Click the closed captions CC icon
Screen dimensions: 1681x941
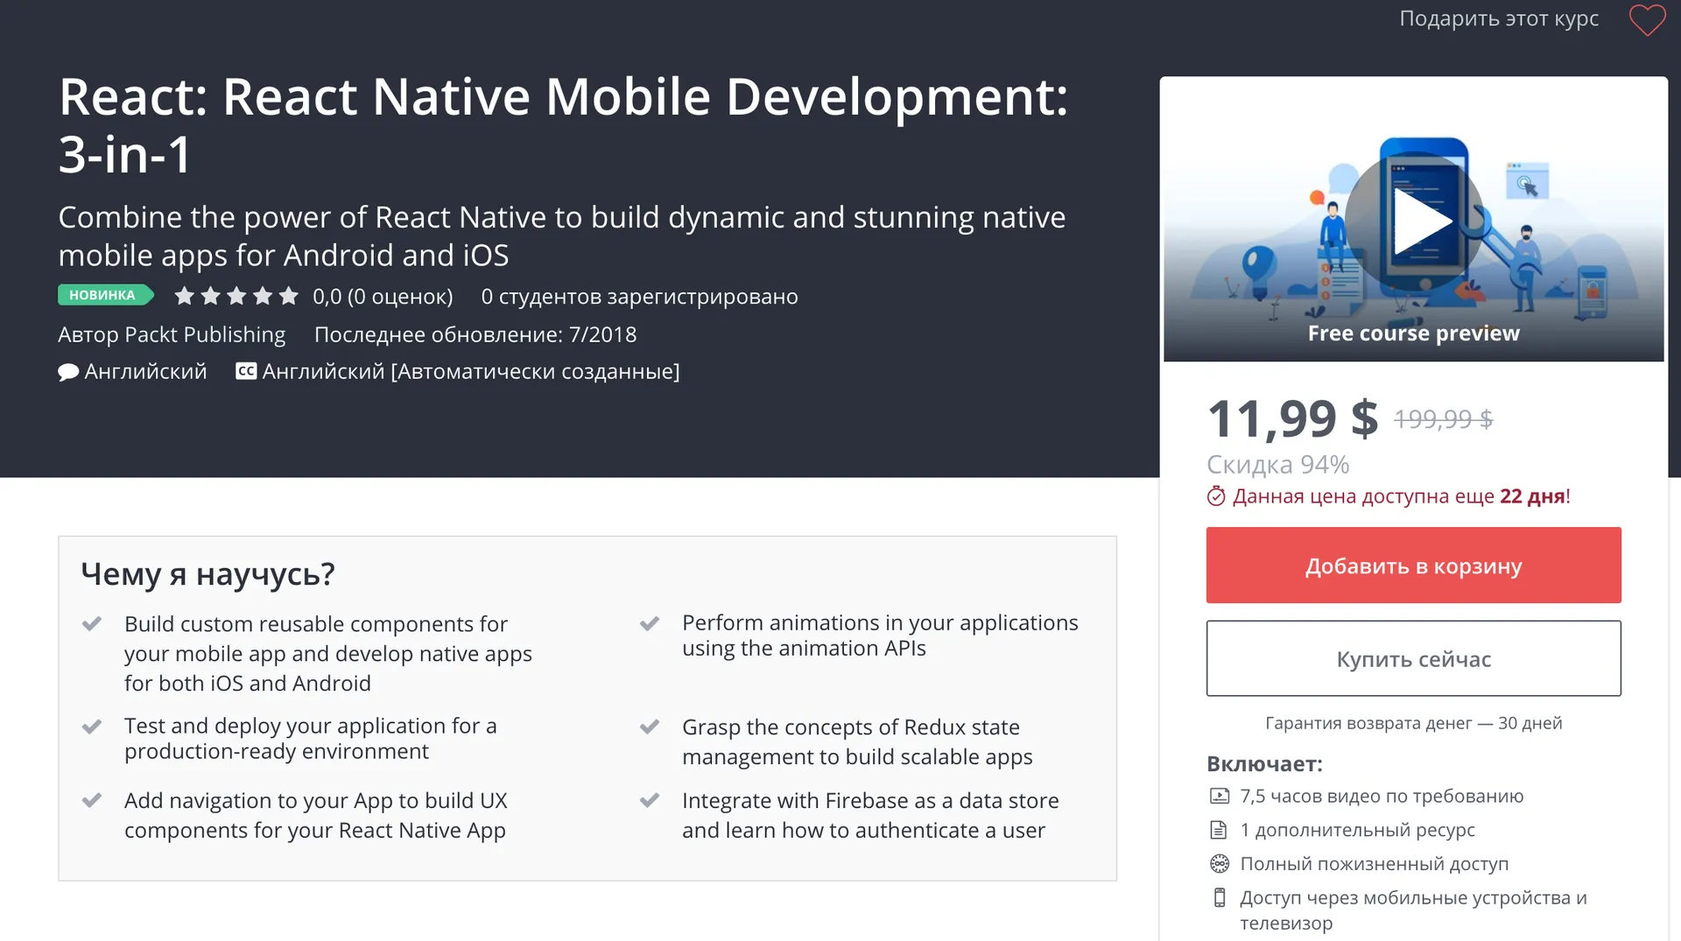point(246,371)
